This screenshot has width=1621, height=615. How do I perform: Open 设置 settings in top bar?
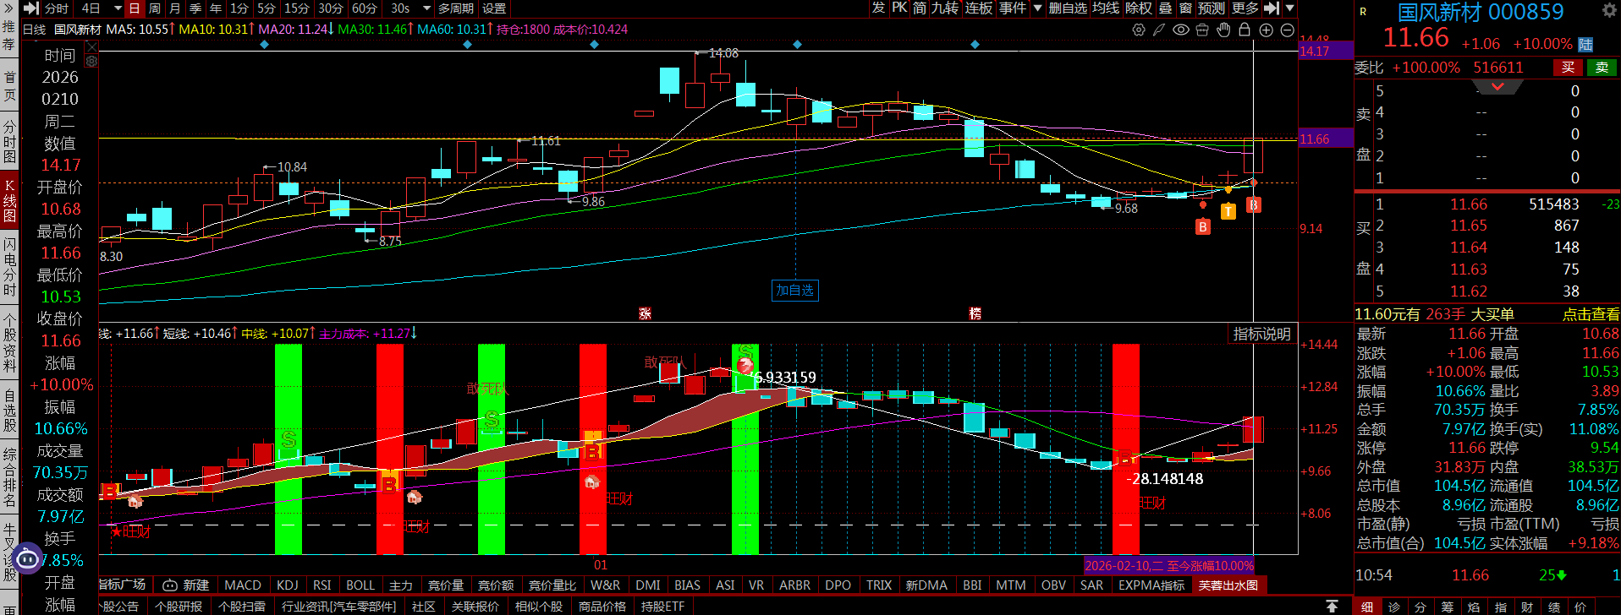click(x=494, y=8)
